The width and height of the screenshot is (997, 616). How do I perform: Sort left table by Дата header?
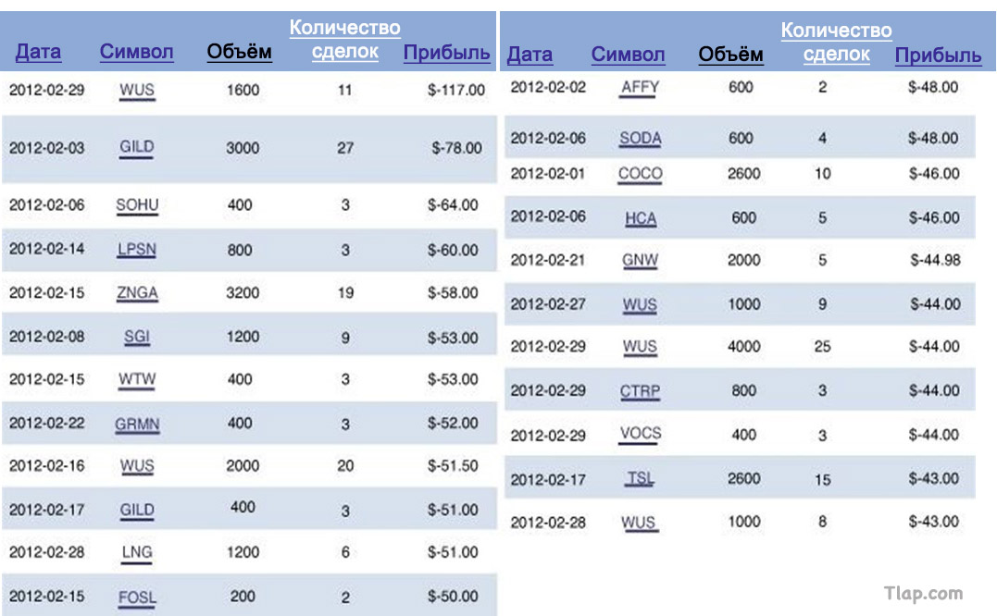click(38, 52)
